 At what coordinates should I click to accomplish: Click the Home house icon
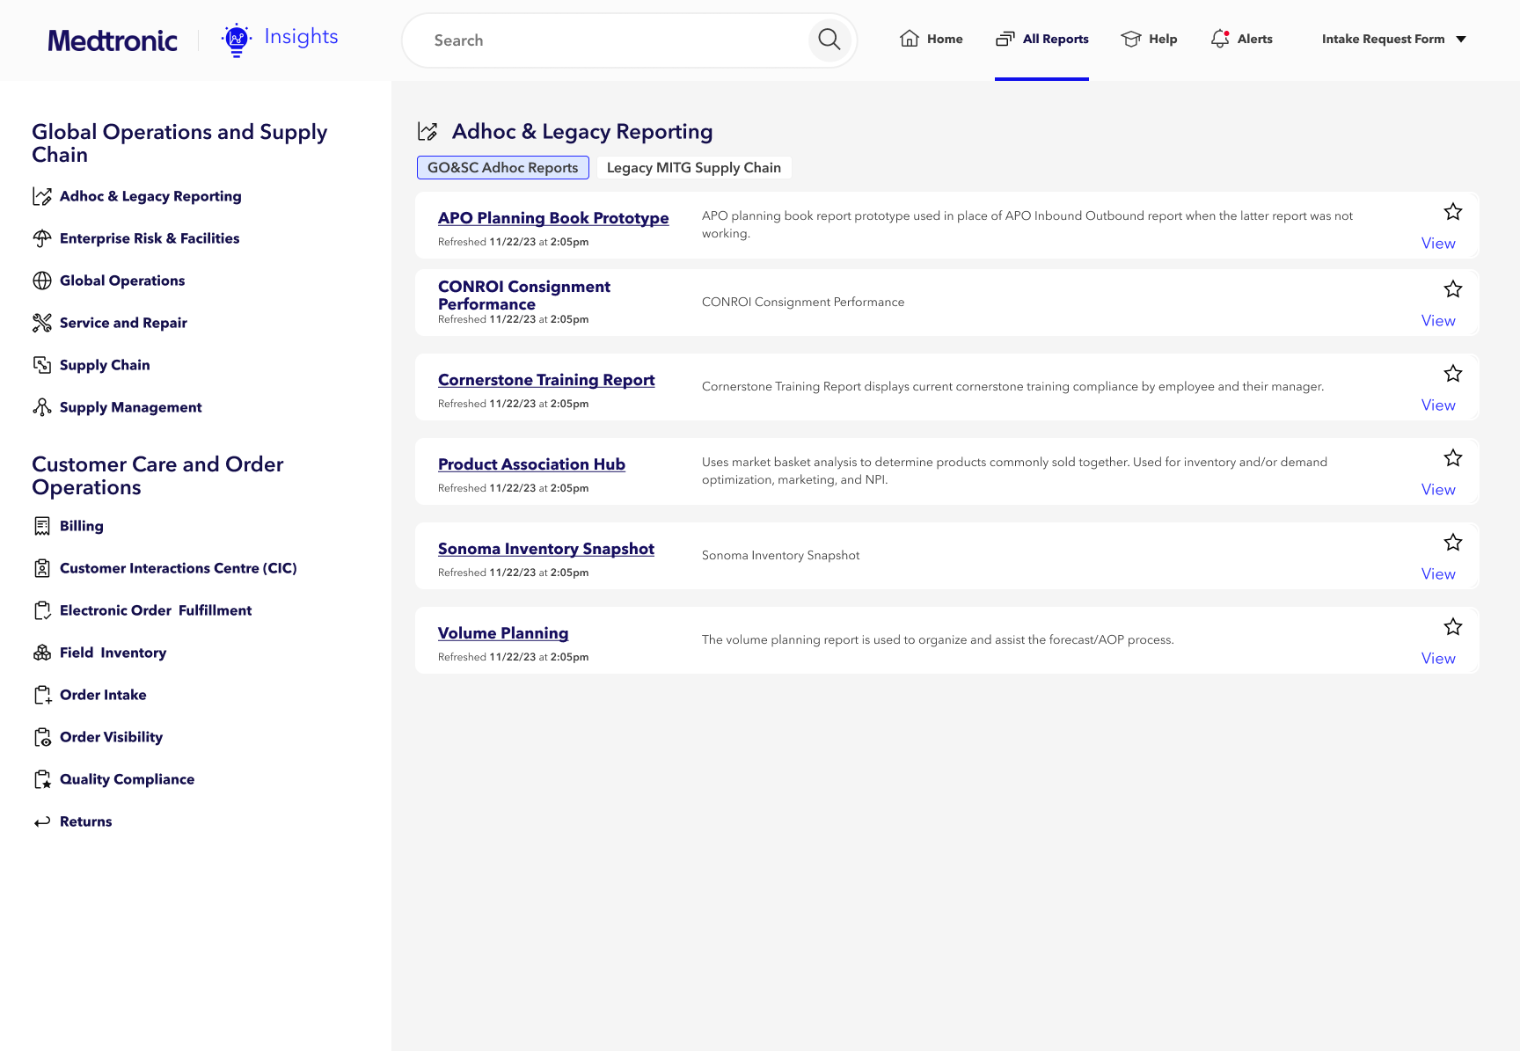(x=910, y=39)
